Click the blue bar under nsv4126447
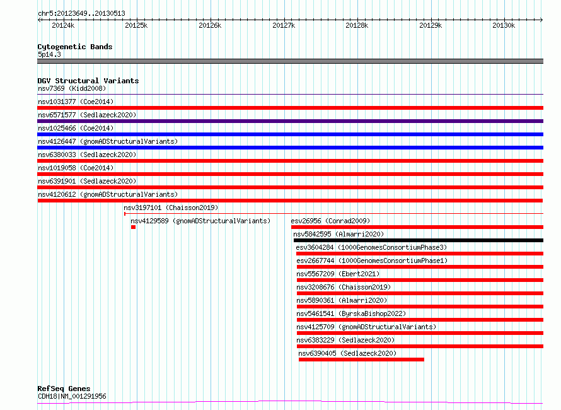This screenshot has height=410, width=561. pos(290,148)
